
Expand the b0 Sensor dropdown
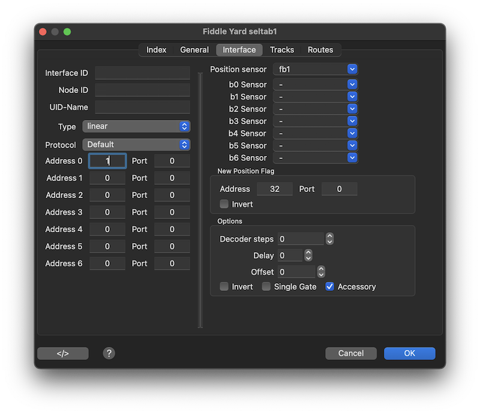pos(315,85)
